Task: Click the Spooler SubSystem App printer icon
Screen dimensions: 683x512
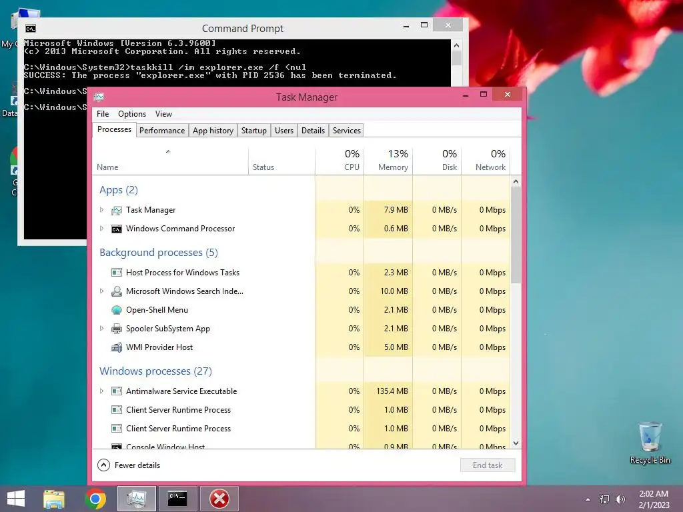Action: tap(116, 329)
